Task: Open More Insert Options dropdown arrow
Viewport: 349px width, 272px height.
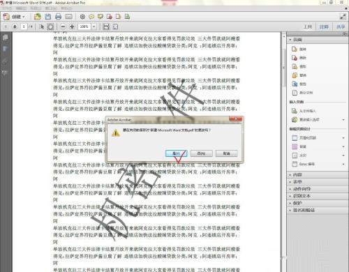Action: (343, 120)
